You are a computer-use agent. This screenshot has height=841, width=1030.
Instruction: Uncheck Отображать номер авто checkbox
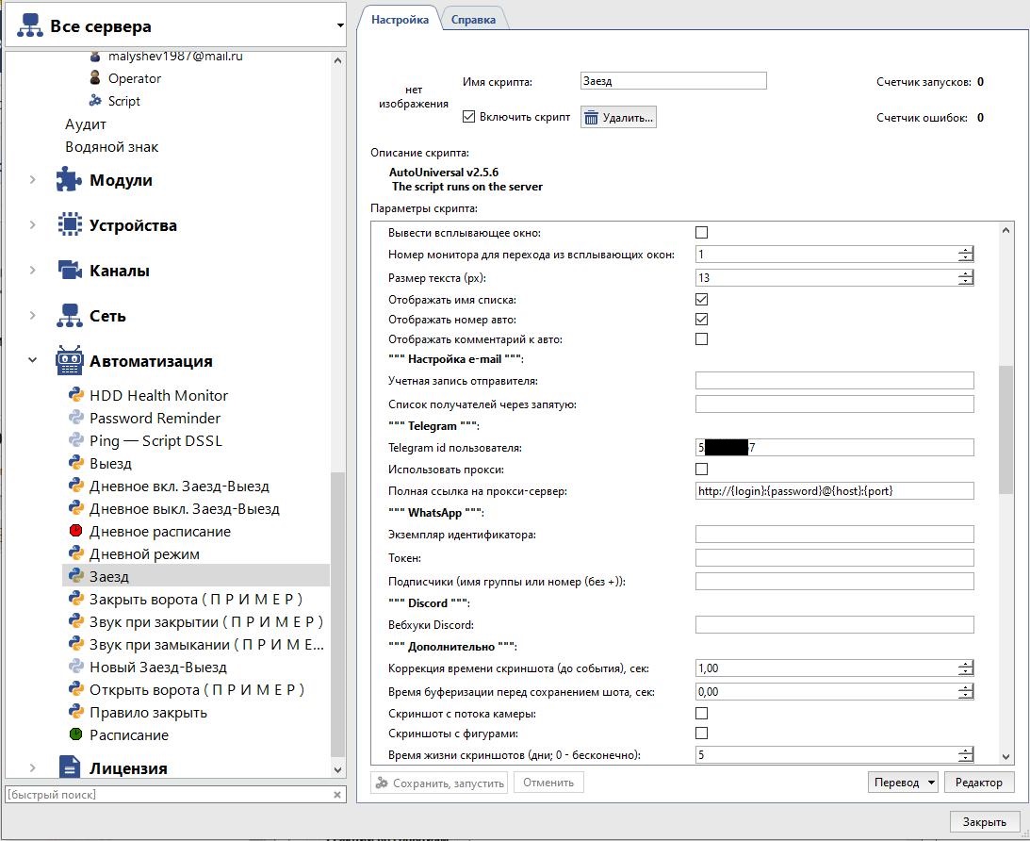point(701,320)
